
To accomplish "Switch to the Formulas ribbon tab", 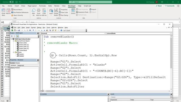I will pos(42,6).
